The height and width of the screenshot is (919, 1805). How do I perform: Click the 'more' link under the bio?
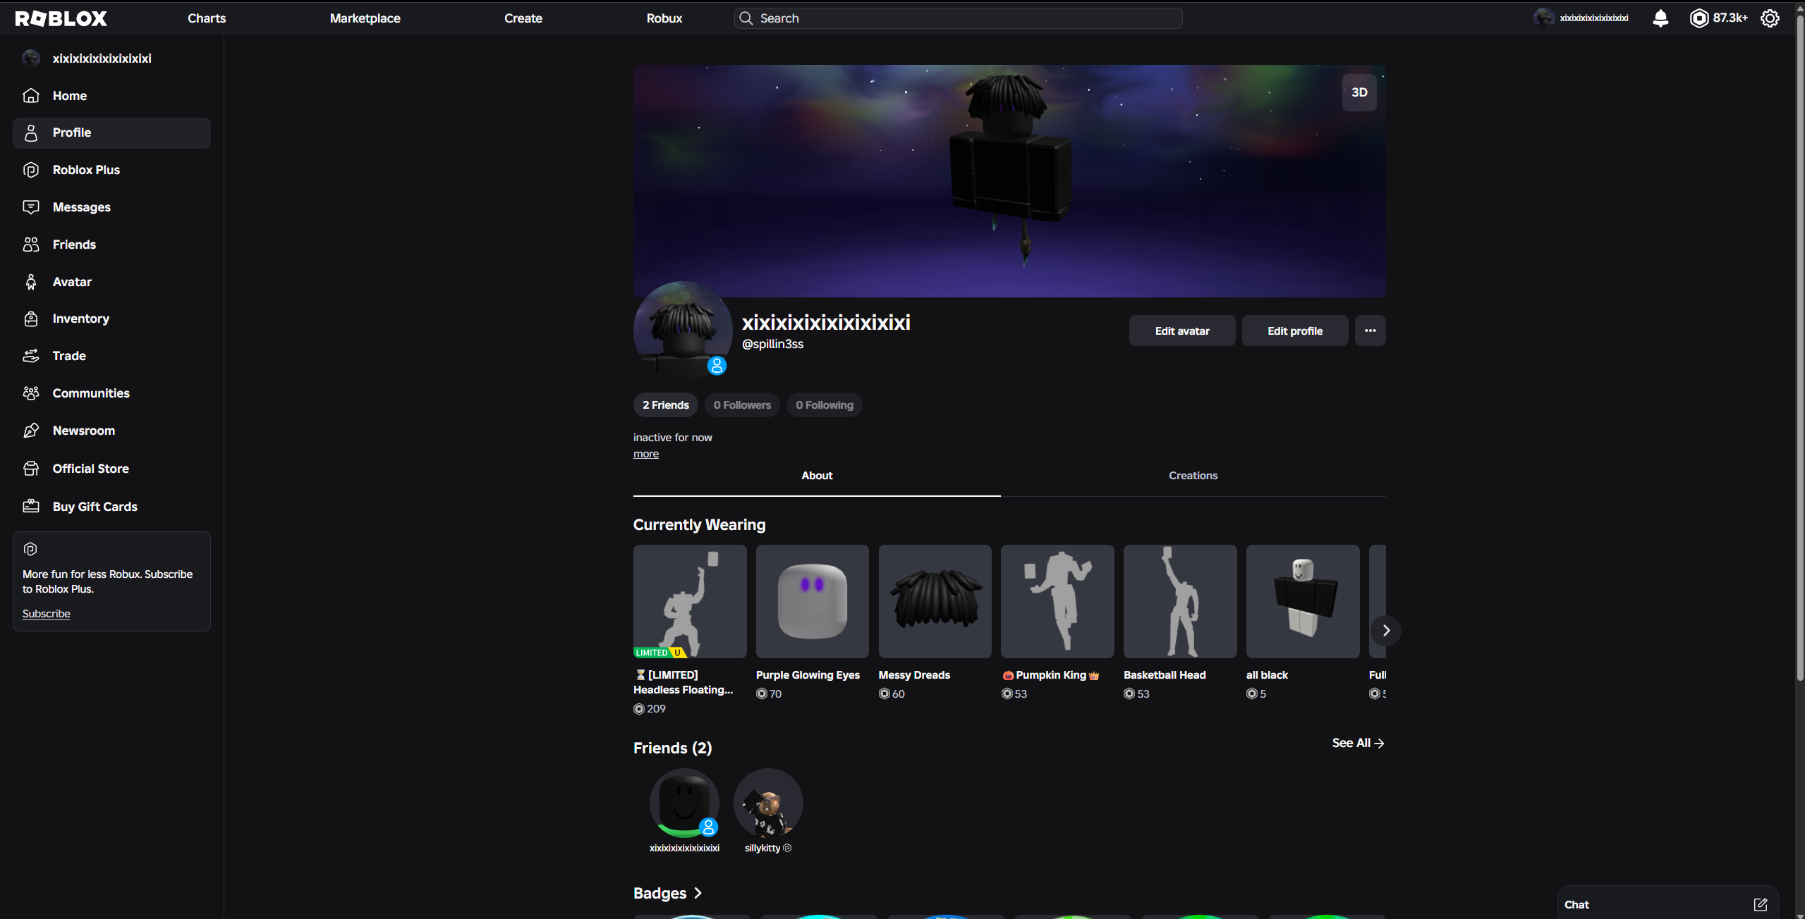(646, 454)
